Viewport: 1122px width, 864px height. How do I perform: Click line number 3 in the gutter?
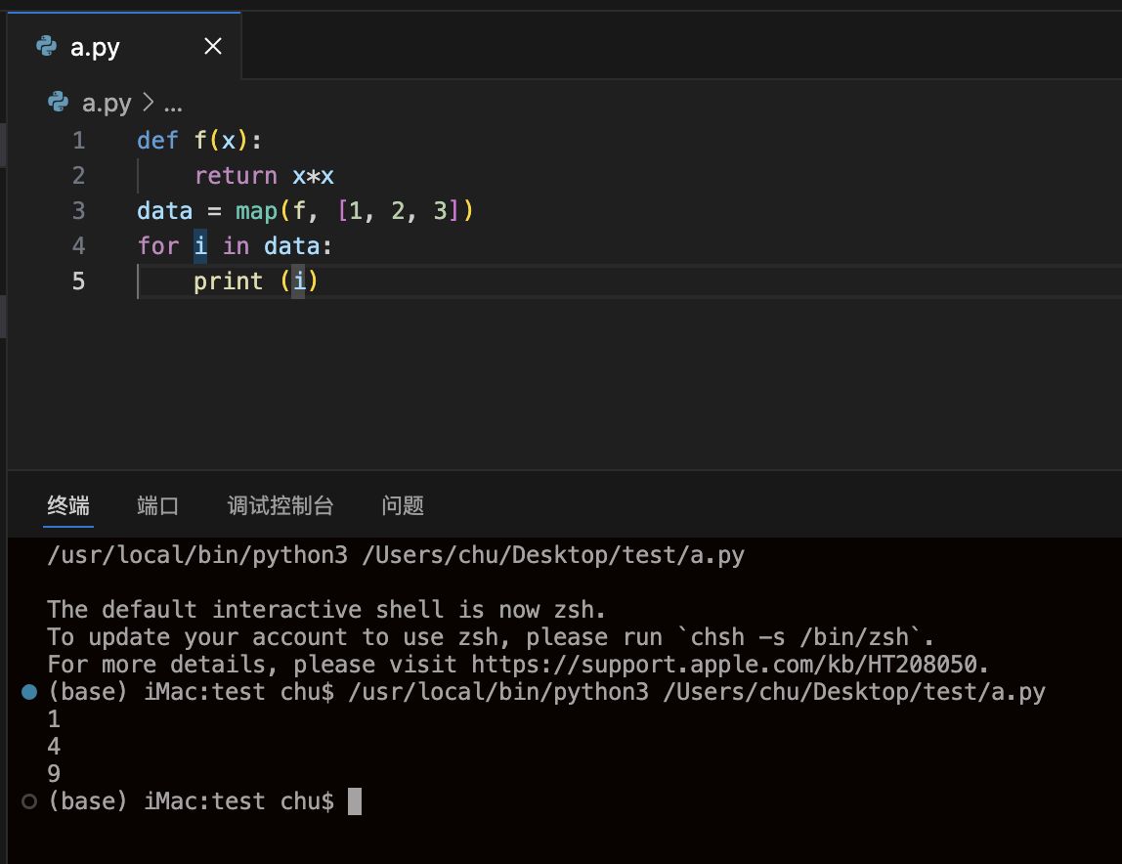coord(78,211)
